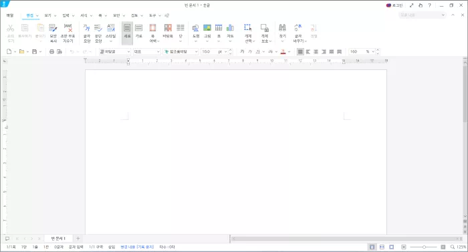
Task: Click the new document icon in toolbar
Action: 9,52
